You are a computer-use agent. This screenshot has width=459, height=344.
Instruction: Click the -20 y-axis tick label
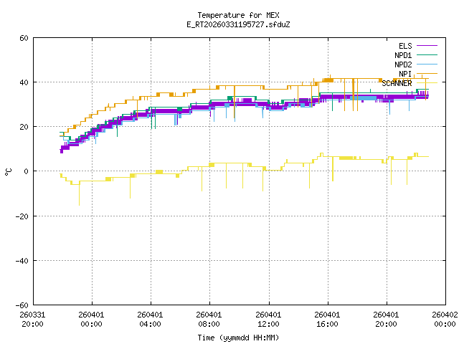click(22, 216)
